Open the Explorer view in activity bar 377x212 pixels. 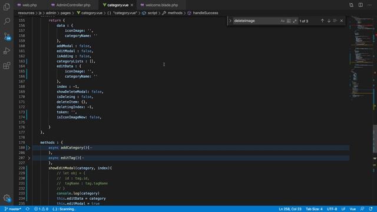pos(6,6)
